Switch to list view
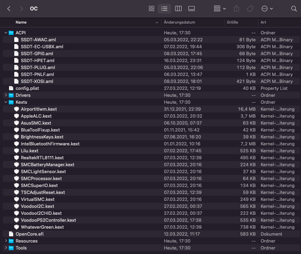 pyautogui.click(x=164, y=9)
